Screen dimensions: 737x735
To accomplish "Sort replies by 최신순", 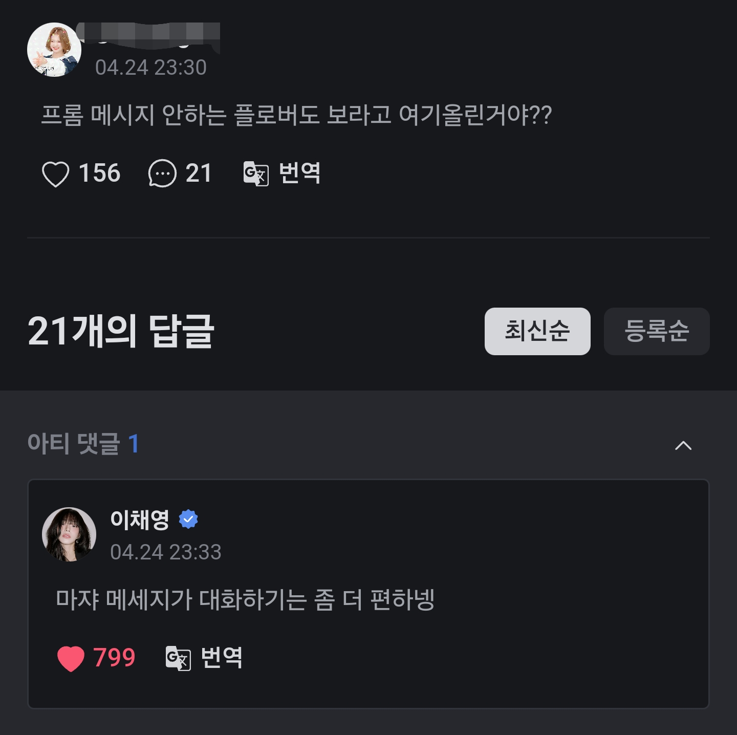I will [537, 331].
